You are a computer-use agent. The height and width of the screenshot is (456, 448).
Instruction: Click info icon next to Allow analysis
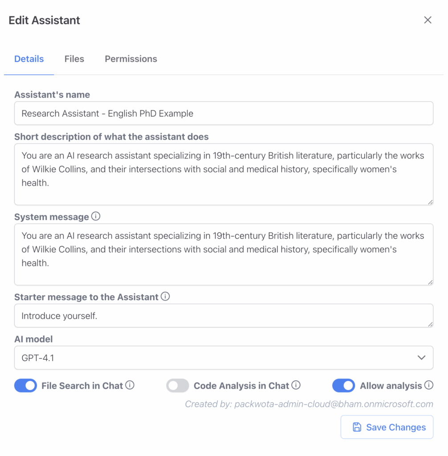point(428,385)
